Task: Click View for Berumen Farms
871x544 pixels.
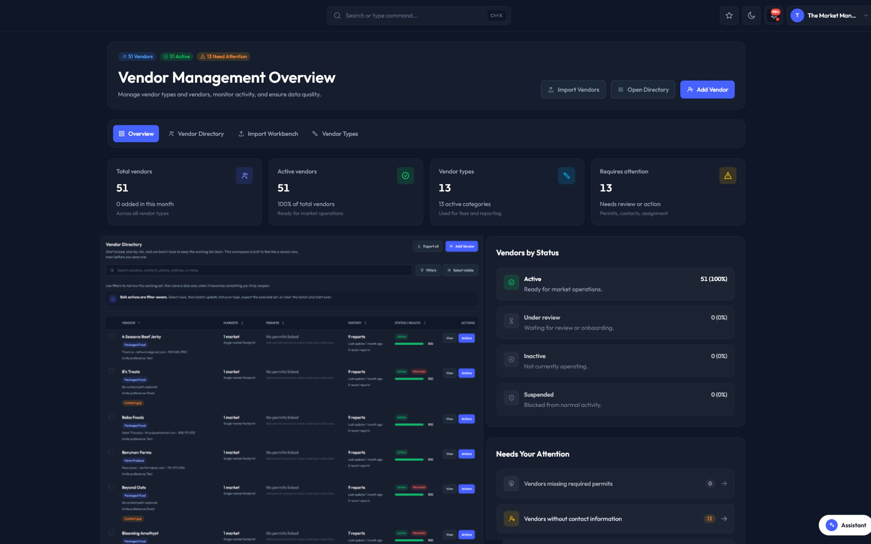Action: click(x=450, y=454)
